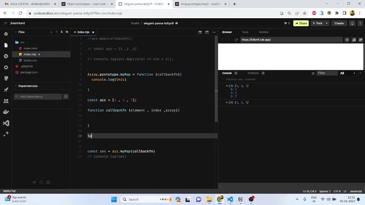Click the Fork button
This screenshot has height=205, width=365.
tap(318, 23)
